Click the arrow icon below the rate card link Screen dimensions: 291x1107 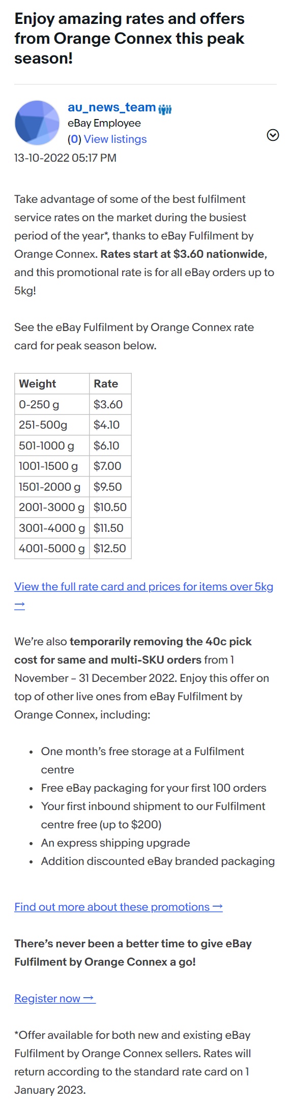coord(20,605)
